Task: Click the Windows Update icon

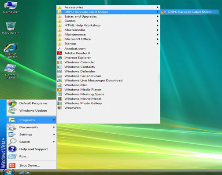Action: coord(12,111)
